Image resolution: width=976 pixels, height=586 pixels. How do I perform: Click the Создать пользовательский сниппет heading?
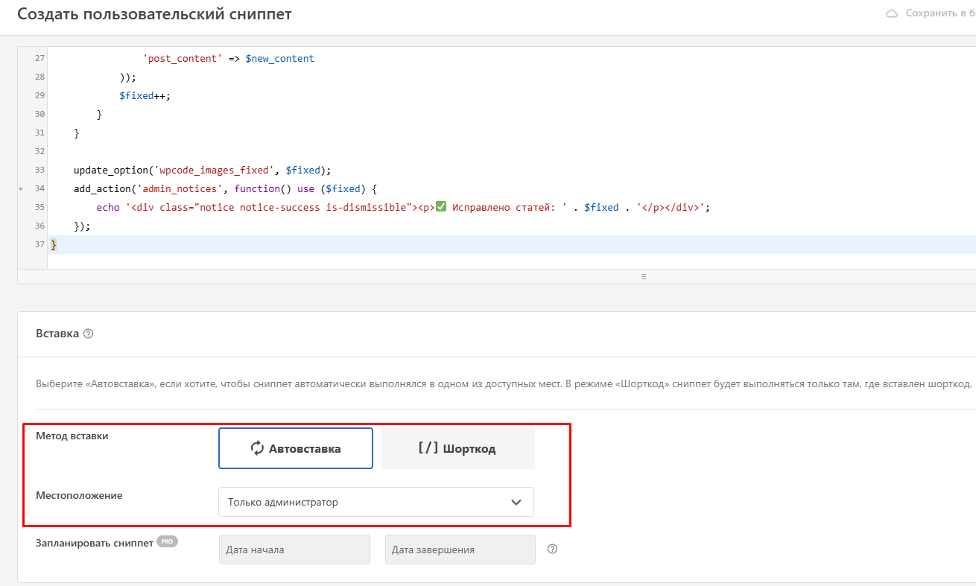[x=155, y=14]
